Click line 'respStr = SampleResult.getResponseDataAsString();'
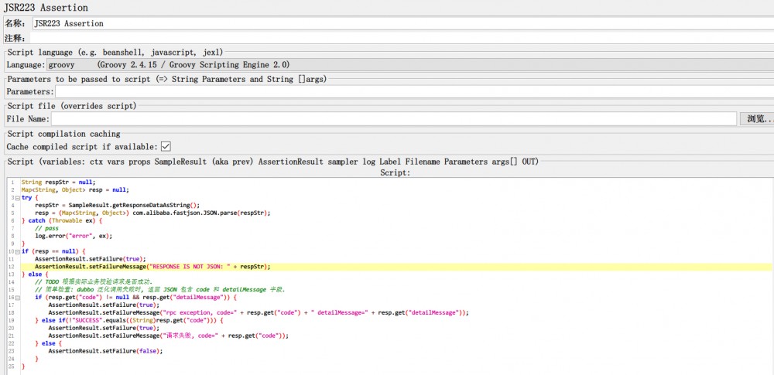The height and width of the screenshot is (375, 774). 117,205
